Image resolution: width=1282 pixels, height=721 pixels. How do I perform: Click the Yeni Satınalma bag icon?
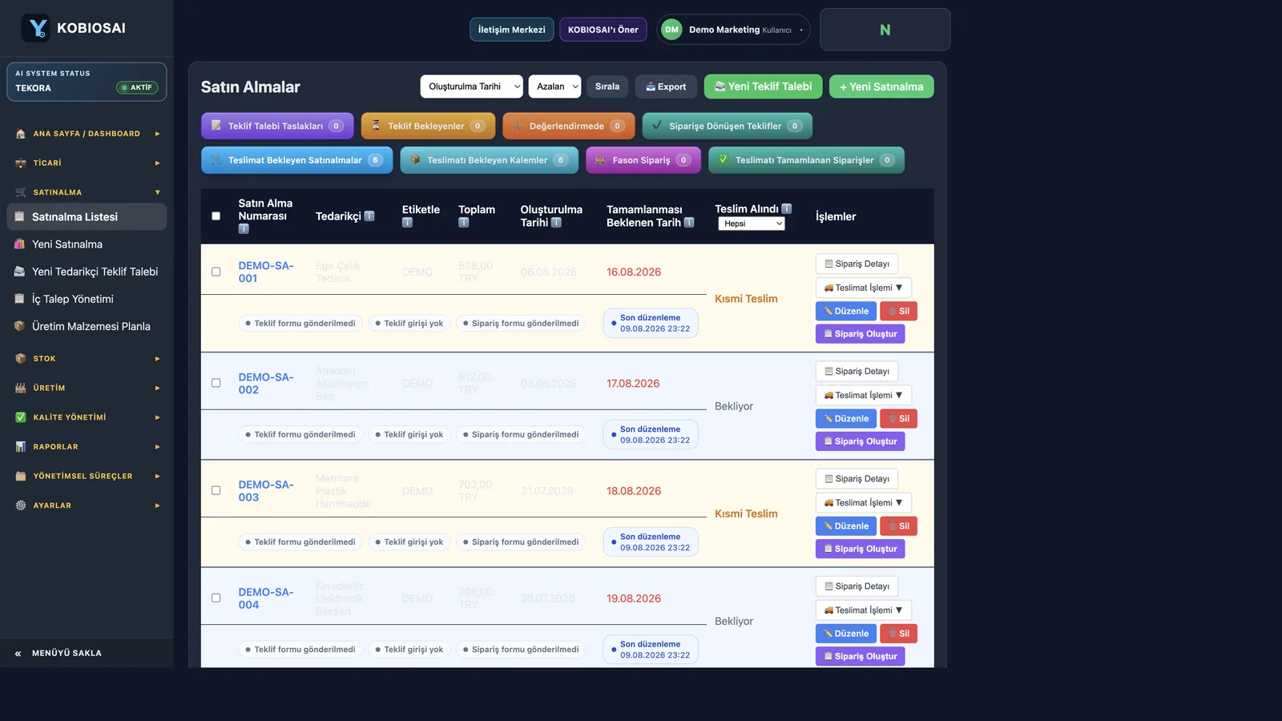(19, 244)
